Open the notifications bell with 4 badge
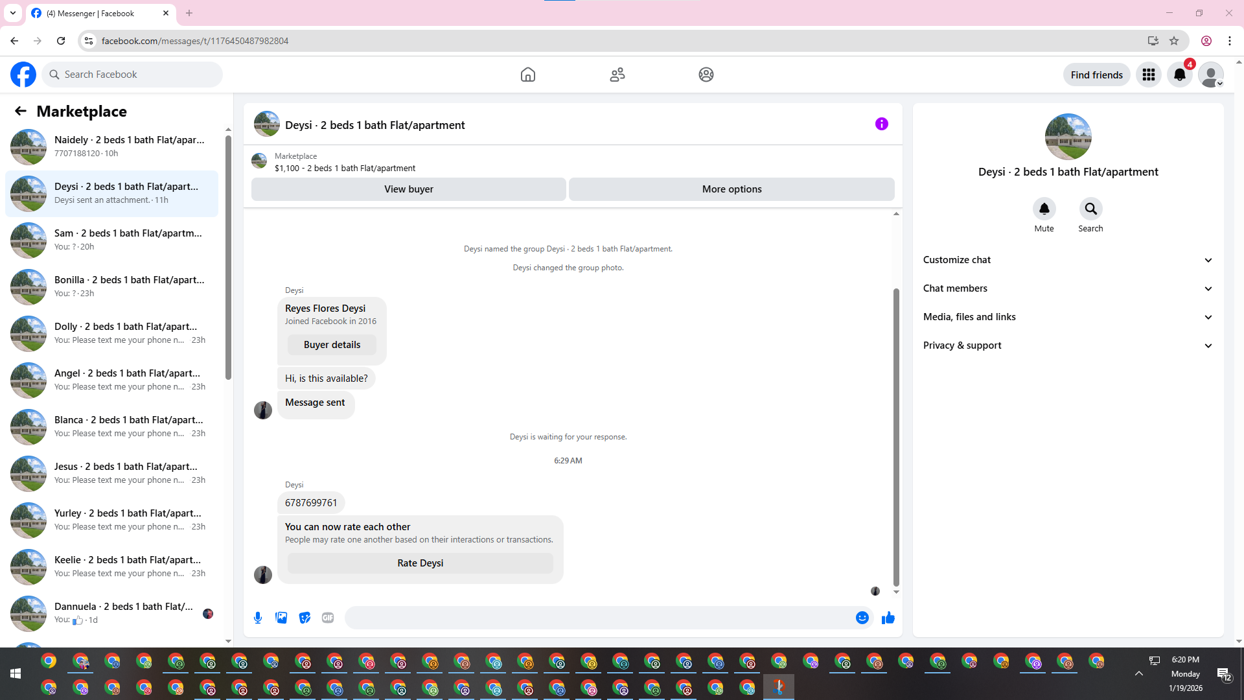The height and width of the screenshot is (700, 1244). point(1180,75)
